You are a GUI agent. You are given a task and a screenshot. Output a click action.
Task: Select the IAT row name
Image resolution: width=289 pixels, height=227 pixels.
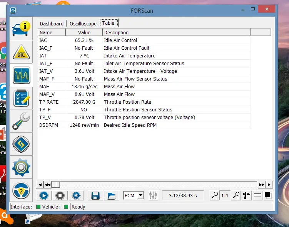[x=43, y=56]
